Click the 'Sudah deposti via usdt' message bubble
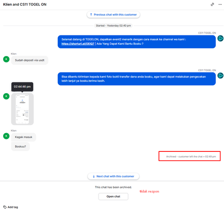The width and height of the screenshot is (224, 211). point(30,60)
